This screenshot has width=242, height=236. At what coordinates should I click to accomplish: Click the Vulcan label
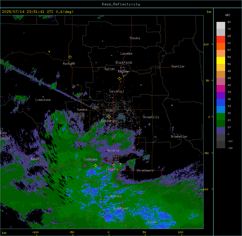(152, 222)
